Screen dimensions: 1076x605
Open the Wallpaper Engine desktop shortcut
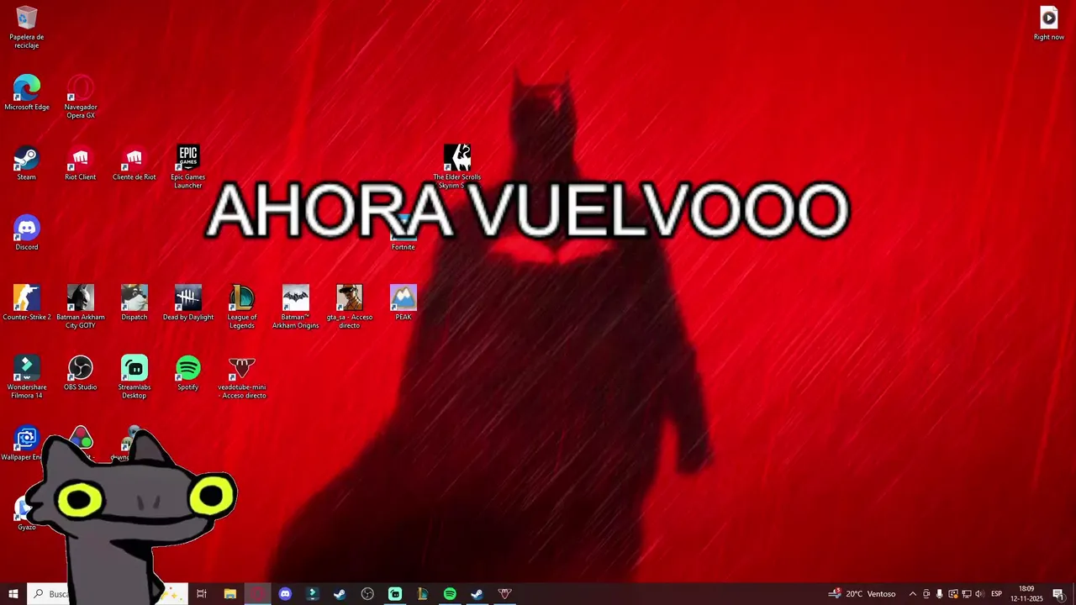[x=25, y=443]
